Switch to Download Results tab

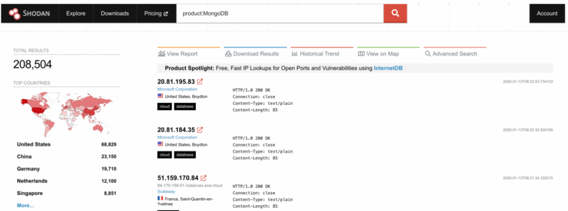[255, 53]
